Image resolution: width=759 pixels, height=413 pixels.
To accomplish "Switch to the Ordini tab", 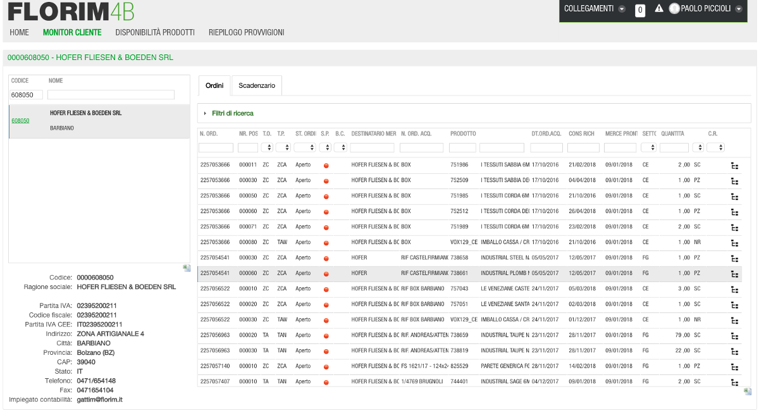I will click(x=214, y=85).
